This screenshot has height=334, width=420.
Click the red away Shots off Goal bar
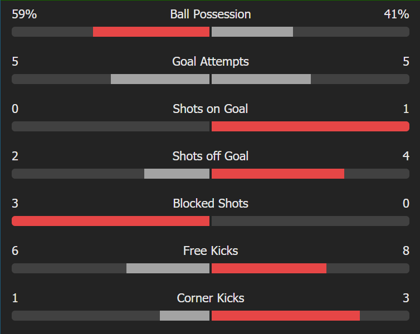pos(278,174)
